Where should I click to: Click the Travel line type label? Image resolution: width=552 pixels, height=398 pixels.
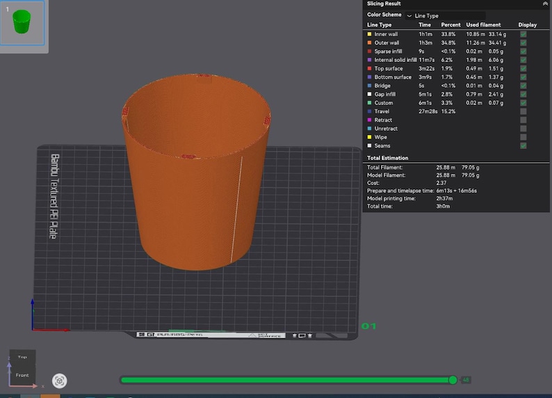(382, 111)
